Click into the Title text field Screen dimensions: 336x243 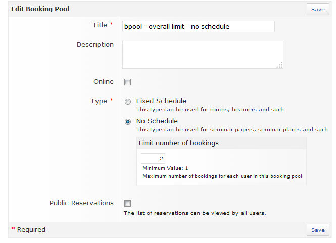(x=198, y=26)
